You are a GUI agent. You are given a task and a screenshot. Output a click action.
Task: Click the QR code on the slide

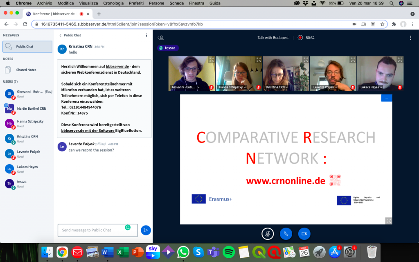(x=335, y=180)
